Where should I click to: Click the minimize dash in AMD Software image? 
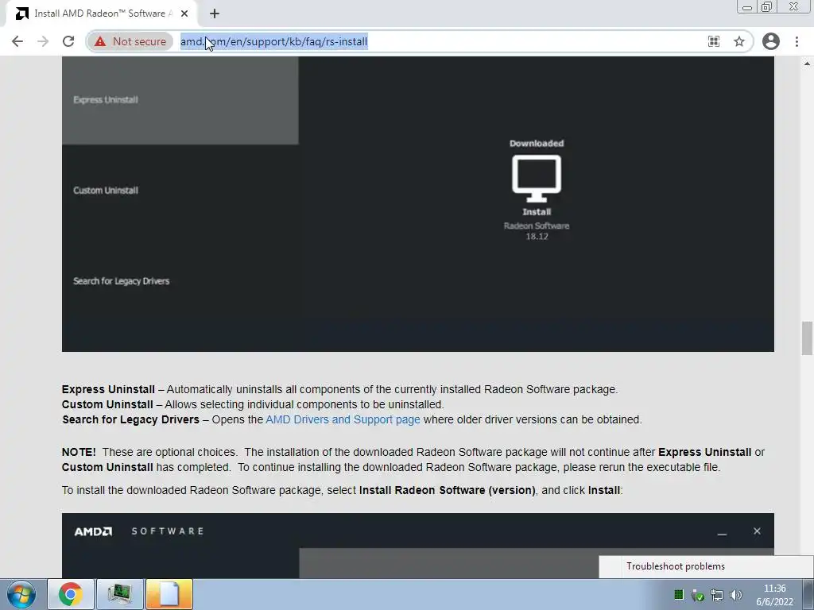click(x=722, y=533)
